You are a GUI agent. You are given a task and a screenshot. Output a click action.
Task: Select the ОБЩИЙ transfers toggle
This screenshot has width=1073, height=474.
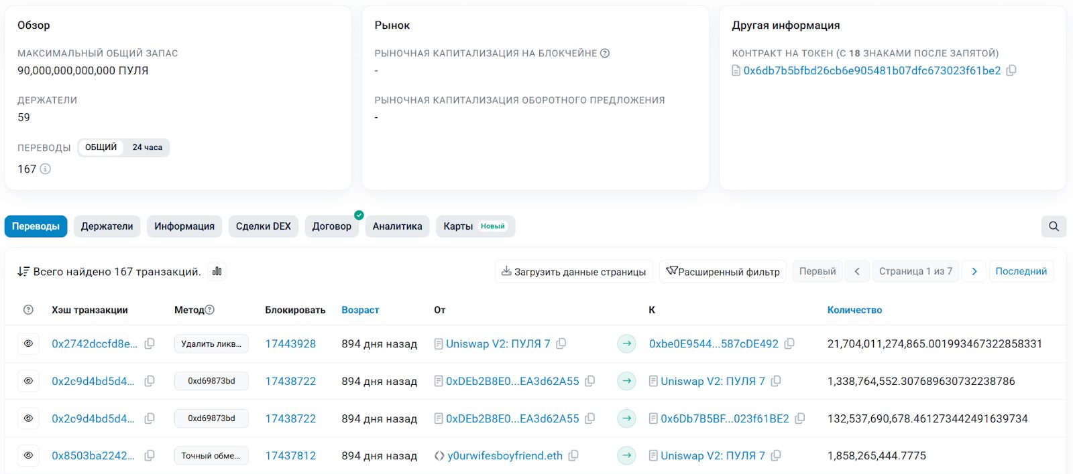[101, 147]
